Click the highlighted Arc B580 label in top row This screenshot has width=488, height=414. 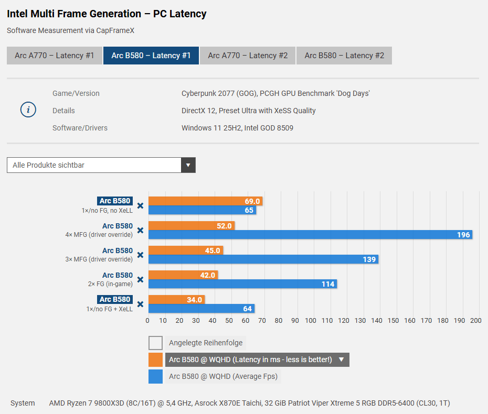pos(115,201)
